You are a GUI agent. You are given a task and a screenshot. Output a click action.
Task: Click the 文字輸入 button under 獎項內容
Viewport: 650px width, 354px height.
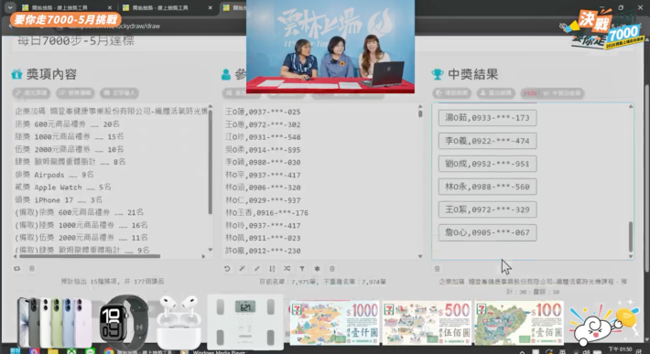click(119, 93)
